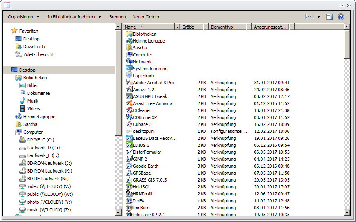Click the GPSBabel shortcut icon

(129, 173)
